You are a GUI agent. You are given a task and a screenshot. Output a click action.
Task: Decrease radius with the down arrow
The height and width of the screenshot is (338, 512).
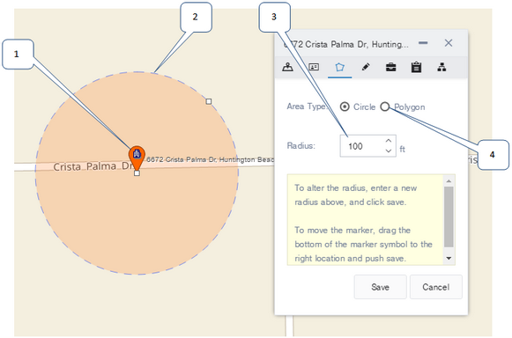click(389, 151)
